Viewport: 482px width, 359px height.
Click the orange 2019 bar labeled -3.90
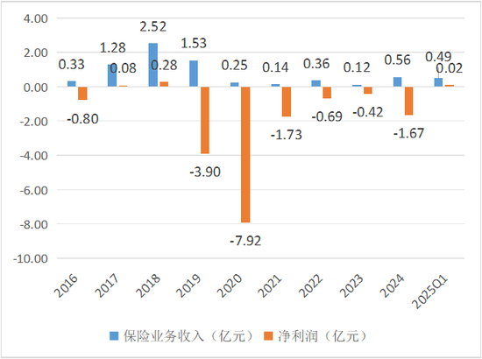click(x=205, y=120)
